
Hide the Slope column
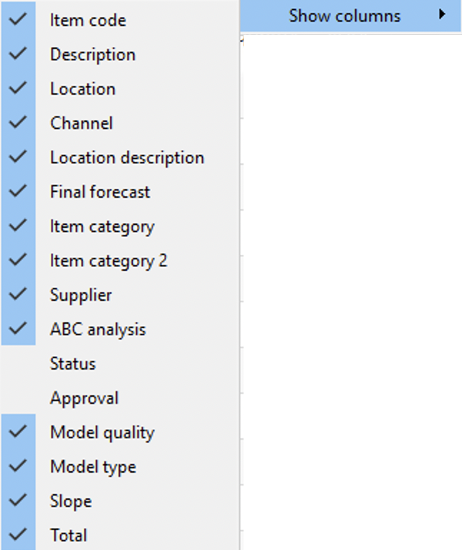point(71,501)
